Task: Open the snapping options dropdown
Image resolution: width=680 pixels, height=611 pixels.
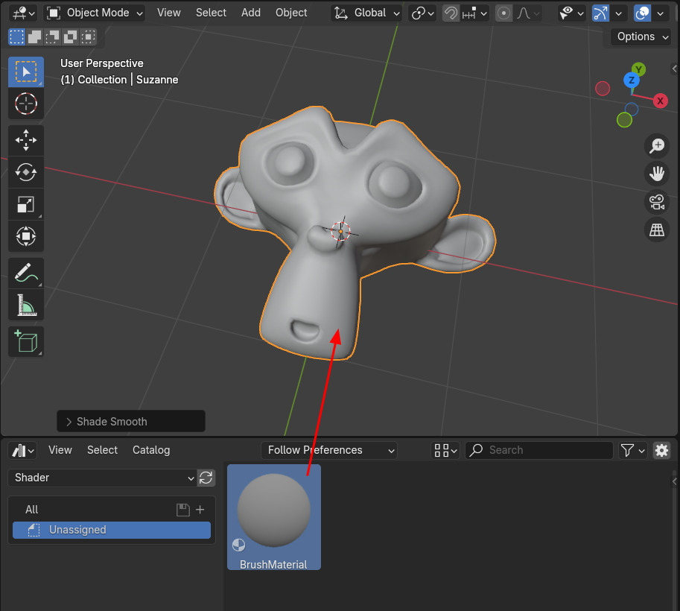Action: pyautogui.click(x=474, y=13)
